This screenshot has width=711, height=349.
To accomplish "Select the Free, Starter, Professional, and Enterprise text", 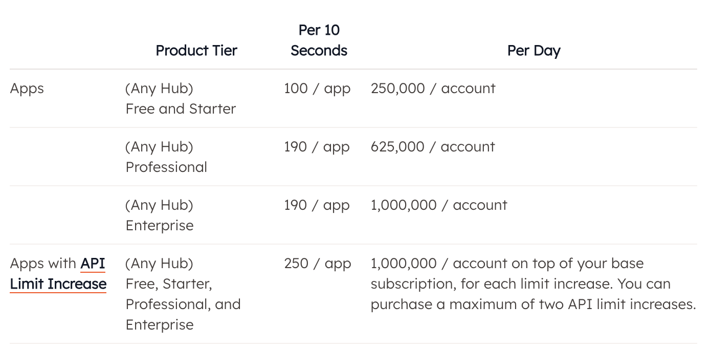I will (183, 304).
